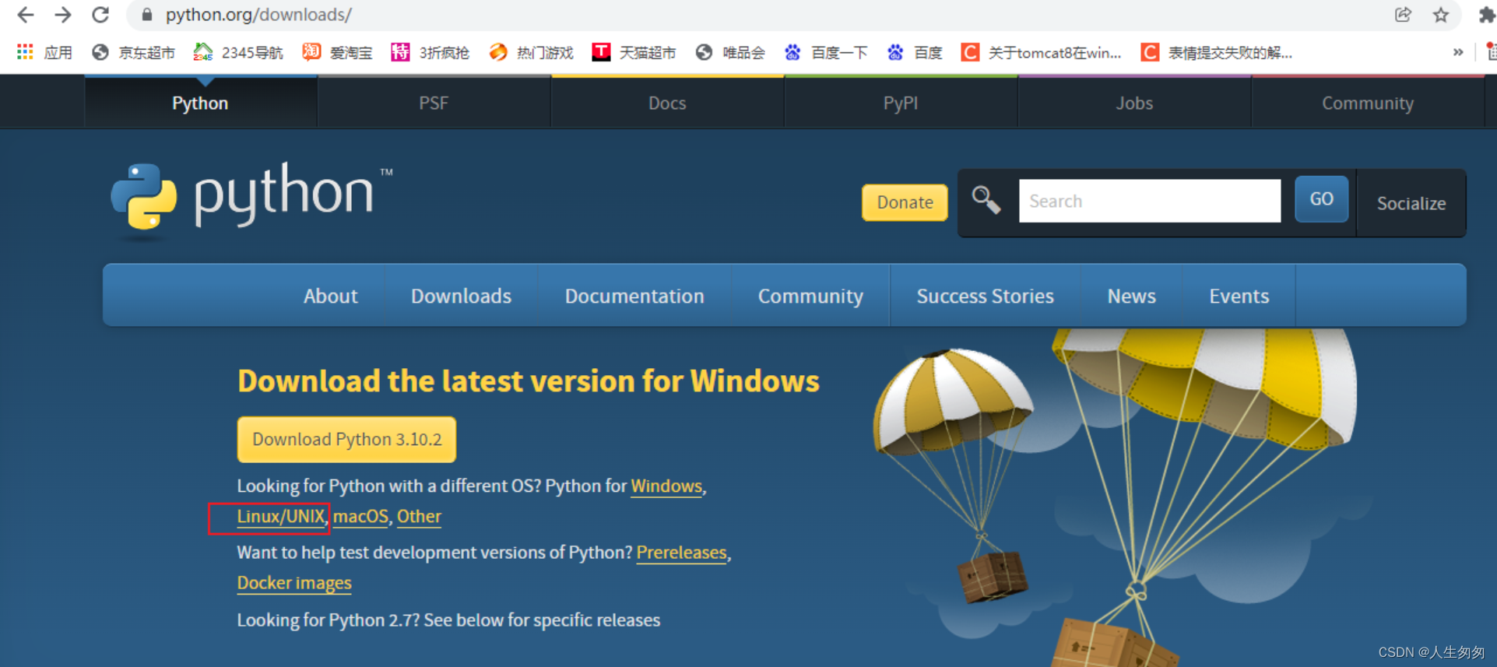The image size is (1497, 667).
Task: Open the 关于tomcat8在win... bookmark
Action: (1042, 52)
